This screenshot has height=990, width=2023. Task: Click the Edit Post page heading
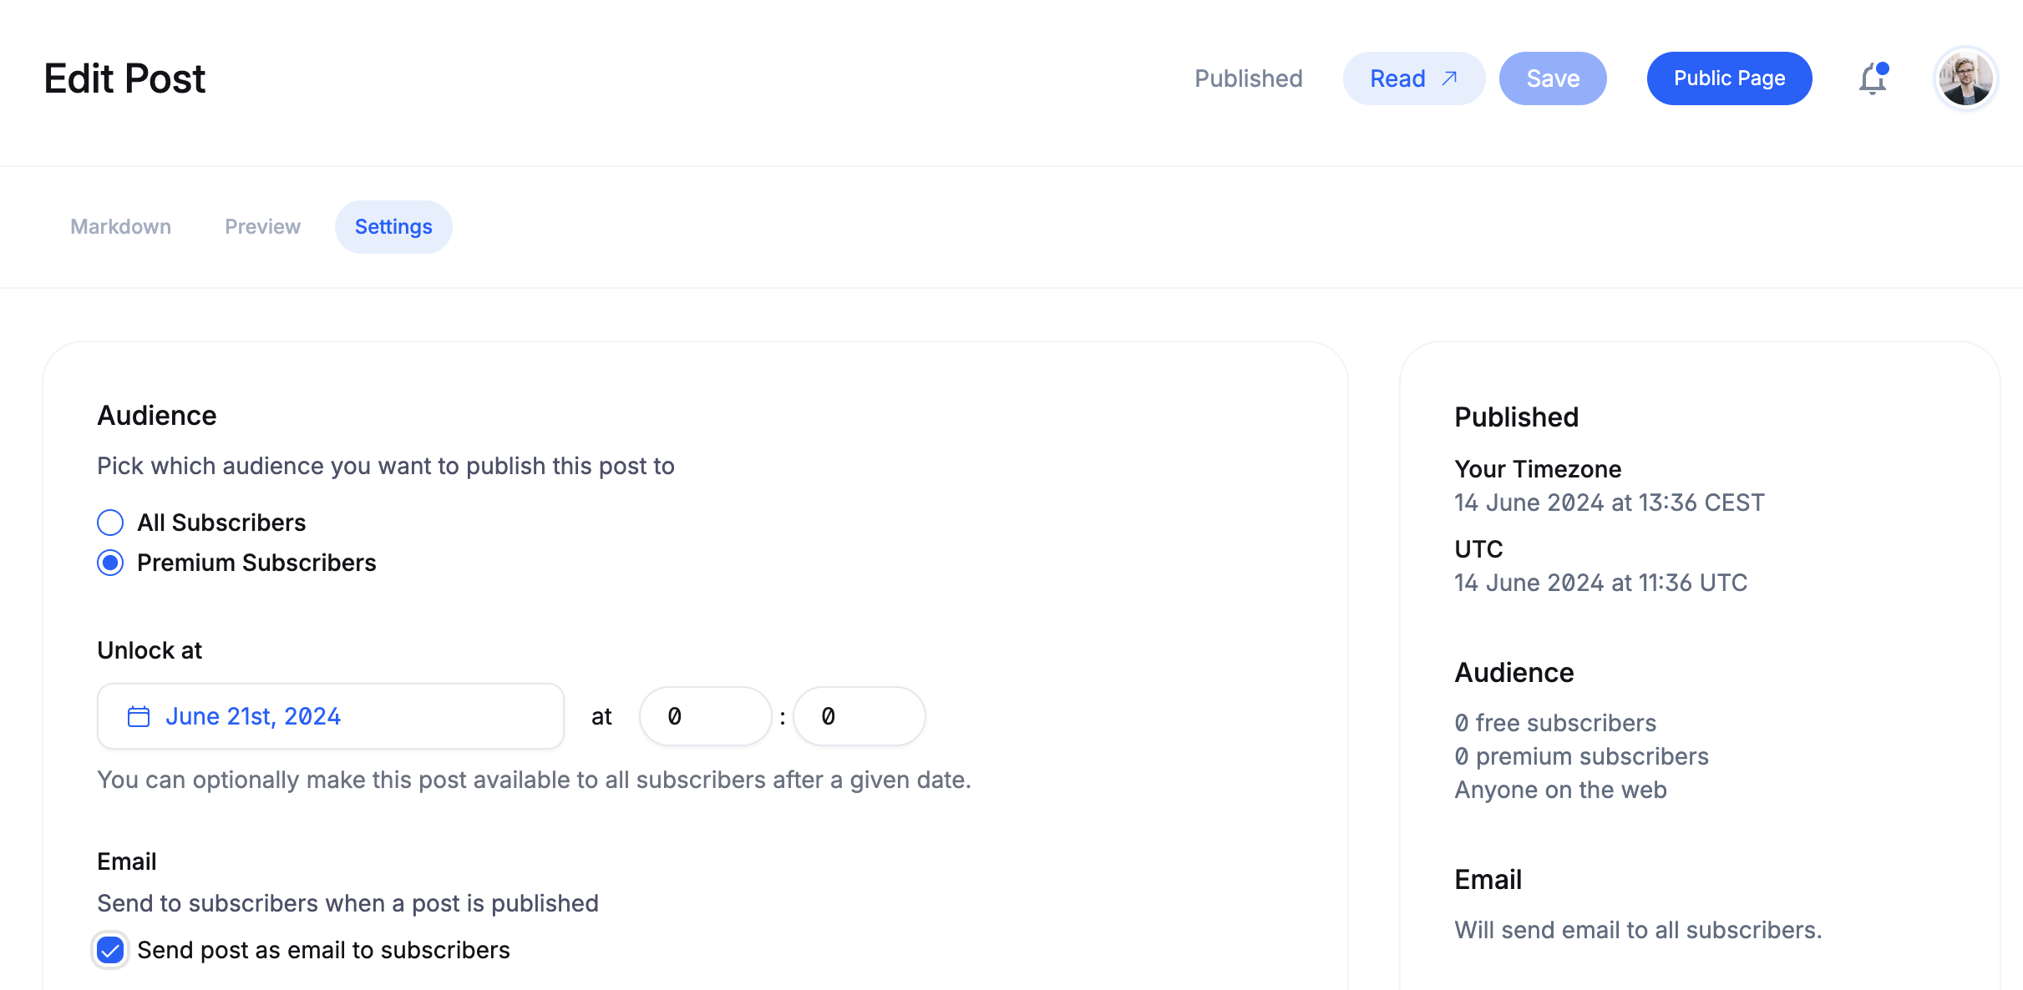click(x=124, y=78)
